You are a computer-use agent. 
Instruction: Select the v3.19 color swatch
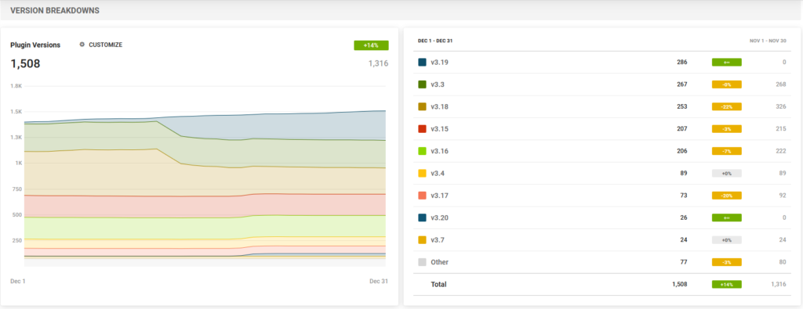(422, 63)
